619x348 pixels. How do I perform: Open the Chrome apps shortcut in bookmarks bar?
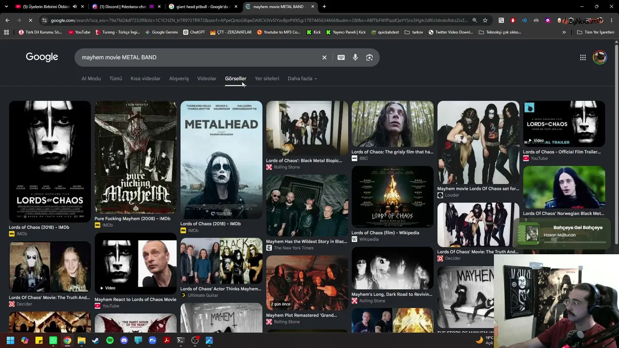tap(6, 32)
